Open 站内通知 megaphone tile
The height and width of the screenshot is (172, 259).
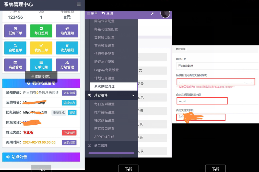67,31
